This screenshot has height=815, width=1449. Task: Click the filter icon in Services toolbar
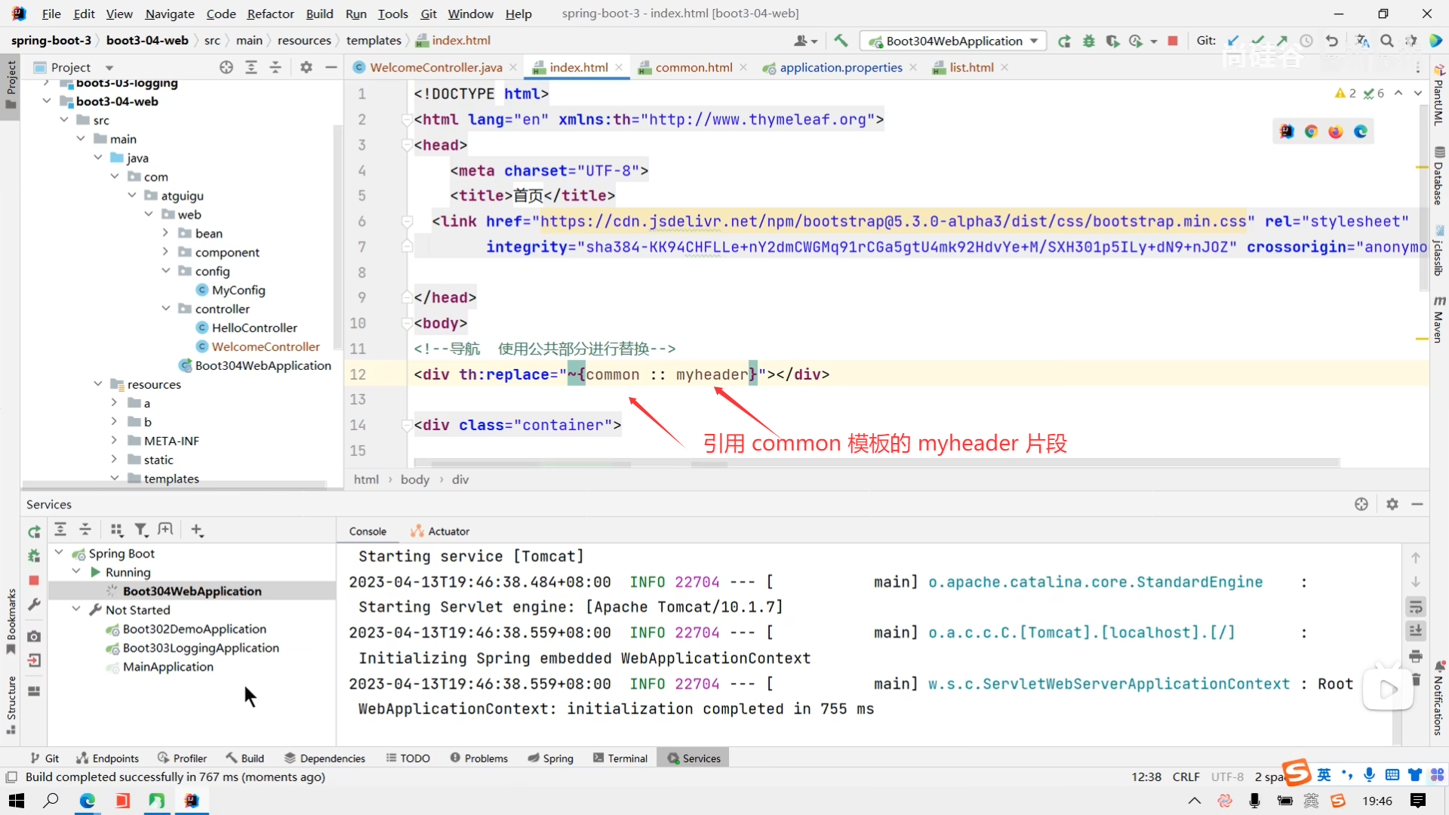point(141,530)
